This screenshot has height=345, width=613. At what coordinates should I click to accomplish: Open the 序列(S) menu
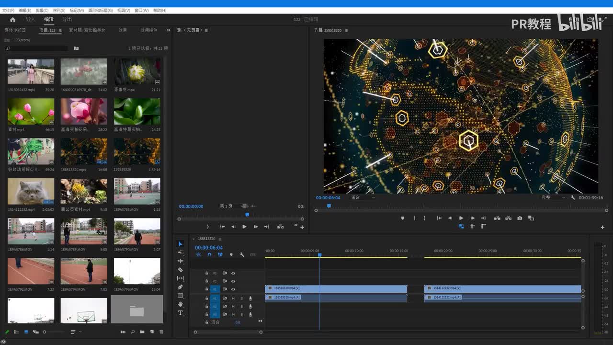pos(59,10)
